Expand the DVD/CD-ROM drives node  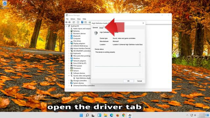(69, 46)
